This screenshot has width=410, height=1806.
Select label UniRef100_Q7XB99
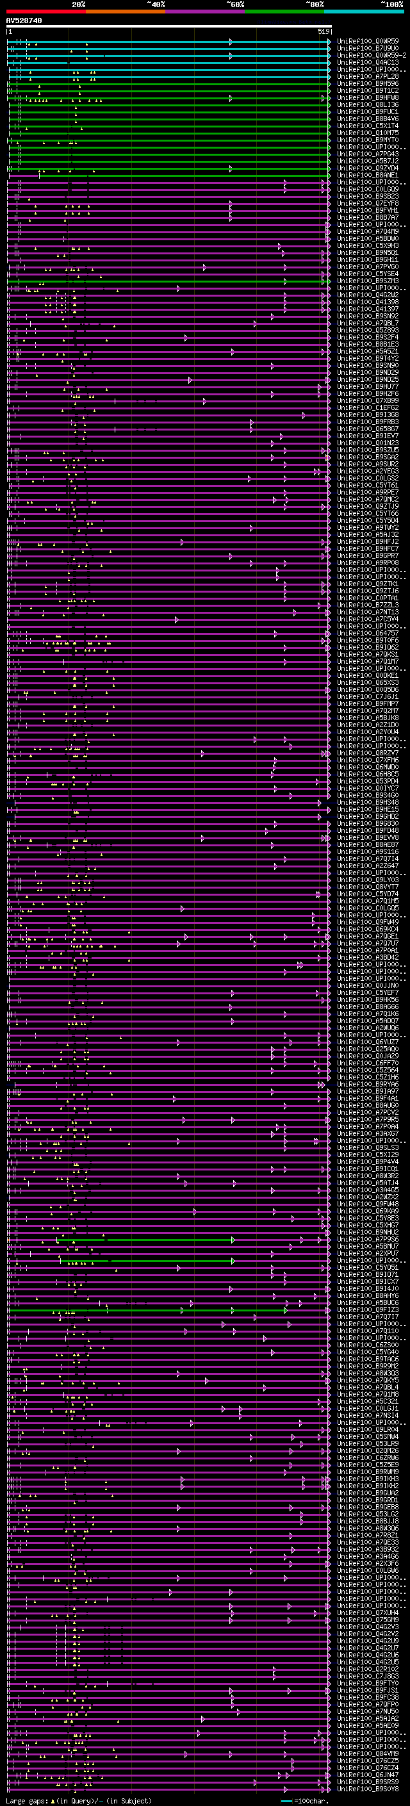[x=368, y=401]
